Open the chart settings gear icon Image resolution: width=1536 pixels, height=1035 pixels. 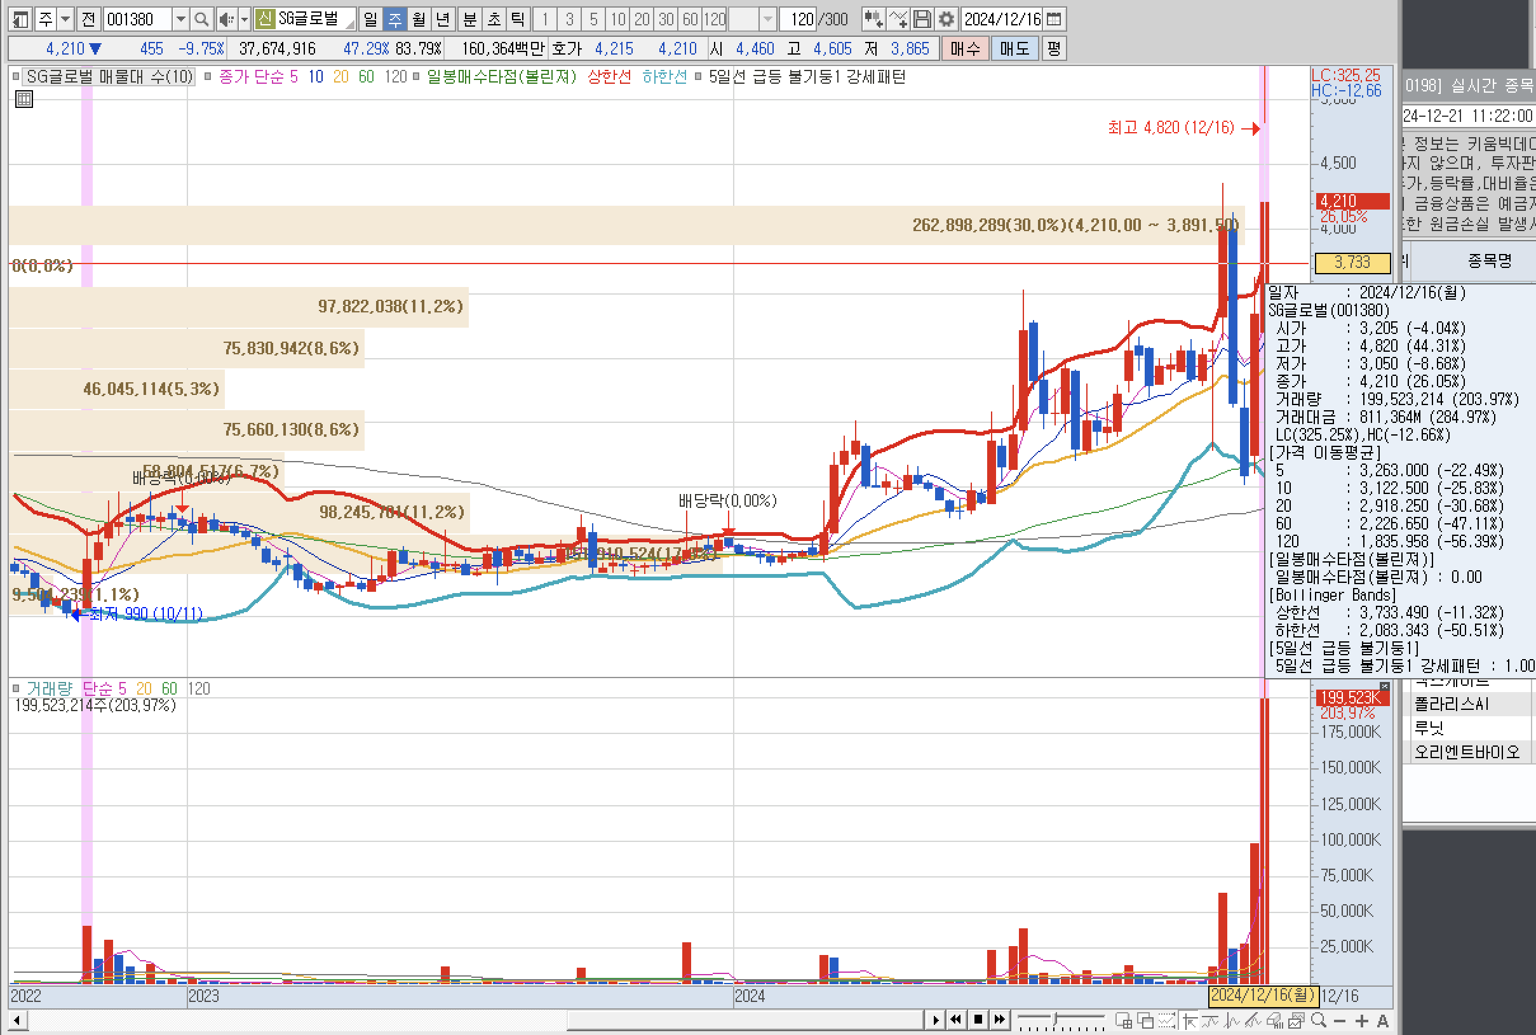[947, 19]
